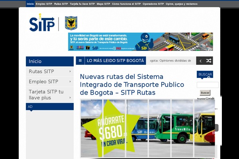Select the Tarjeta SITP tu llave plus label
Image resolution: width=239 pixels, height=159 pixels.
[46, 95]
